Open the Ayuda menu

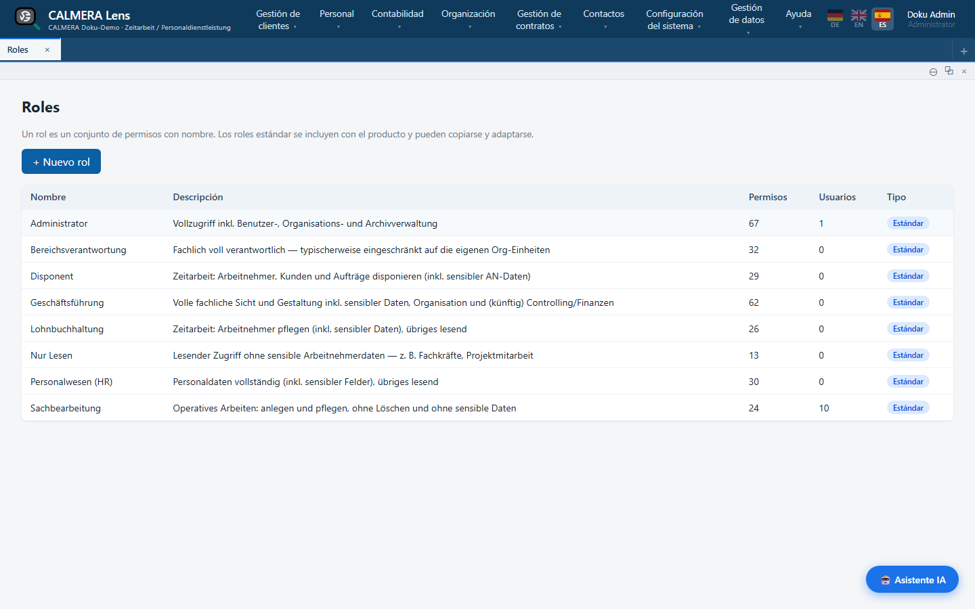click(798, 19)
